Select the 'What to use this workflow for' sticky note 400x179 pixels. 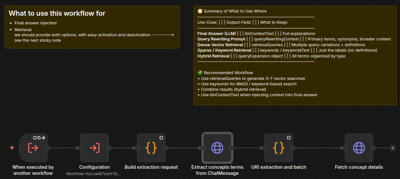92,27
